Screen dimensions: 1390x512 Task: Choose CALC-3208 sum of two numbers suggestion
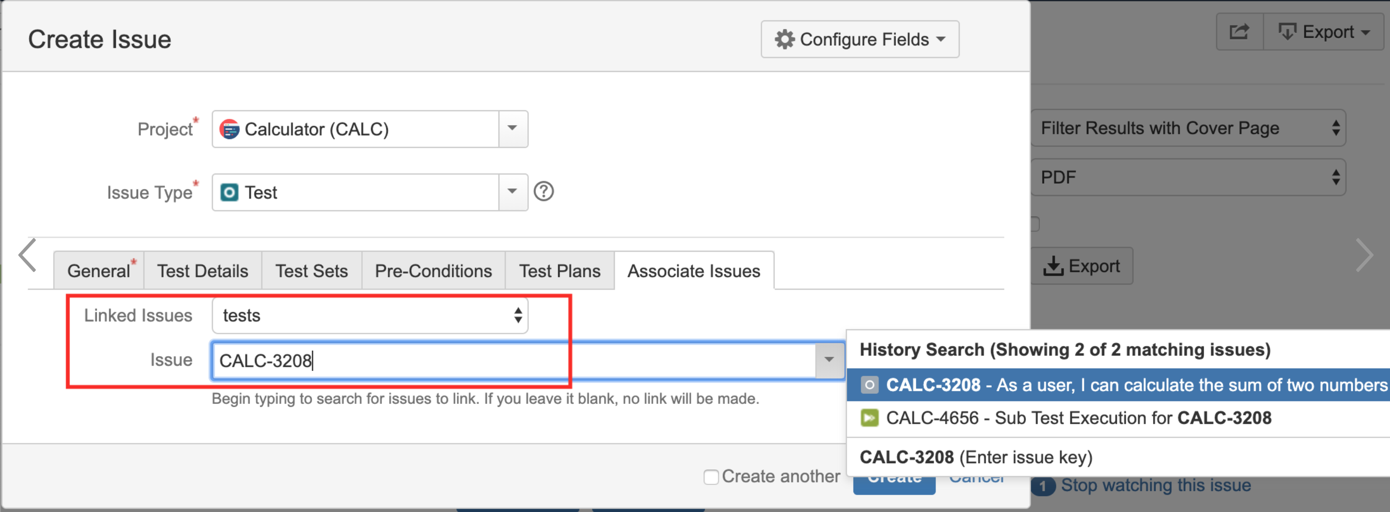pos(1118,385)
